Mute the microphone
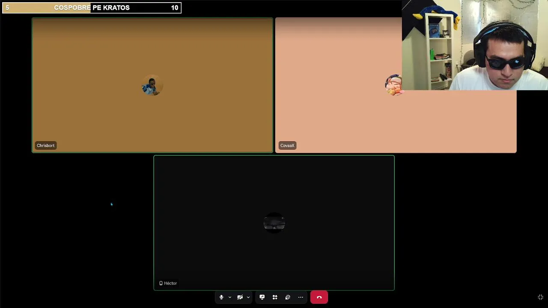The width and height of the screenshot is (548, 308). tap(221, 297)
